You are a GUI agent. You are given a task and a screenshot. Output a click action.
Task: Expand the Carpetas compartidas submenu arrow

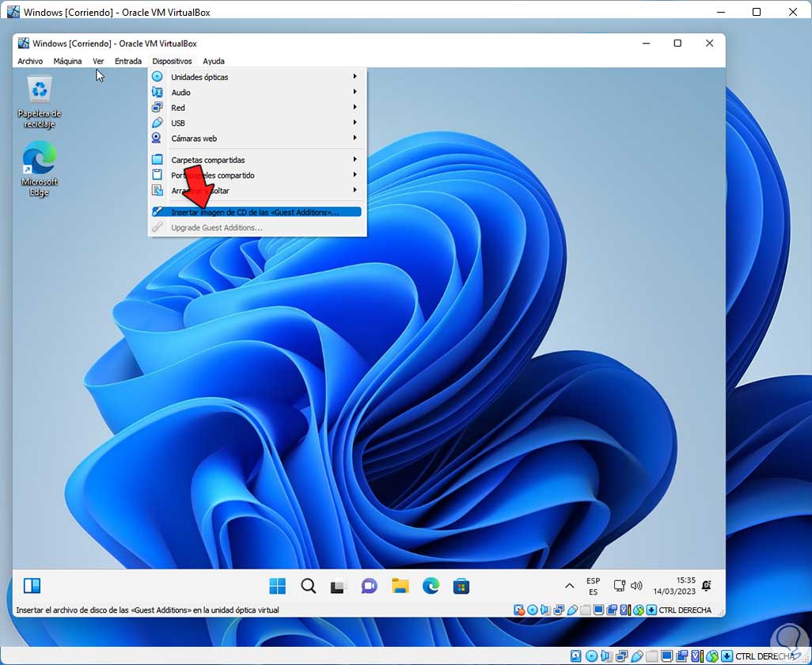(355, 159)
